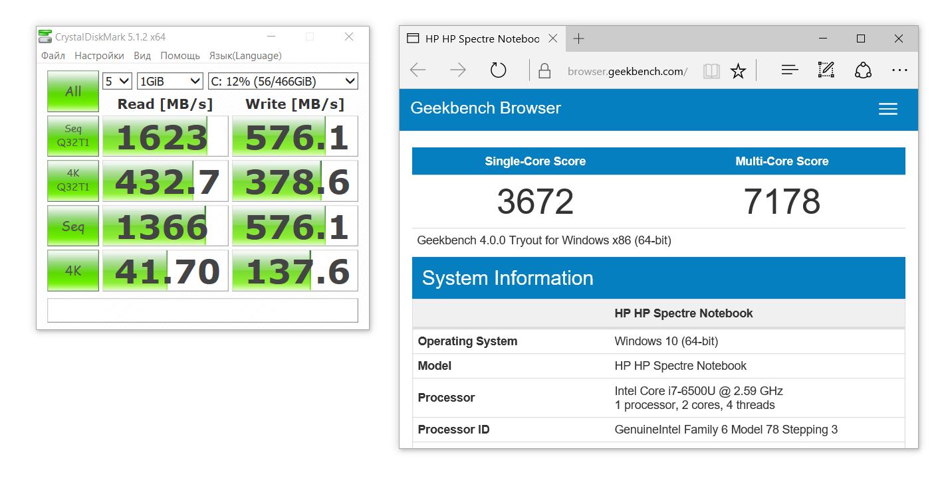Screen dimensions: 944x486
Task: Run the 4K Q32T1 test
Action: pos(73,181)
